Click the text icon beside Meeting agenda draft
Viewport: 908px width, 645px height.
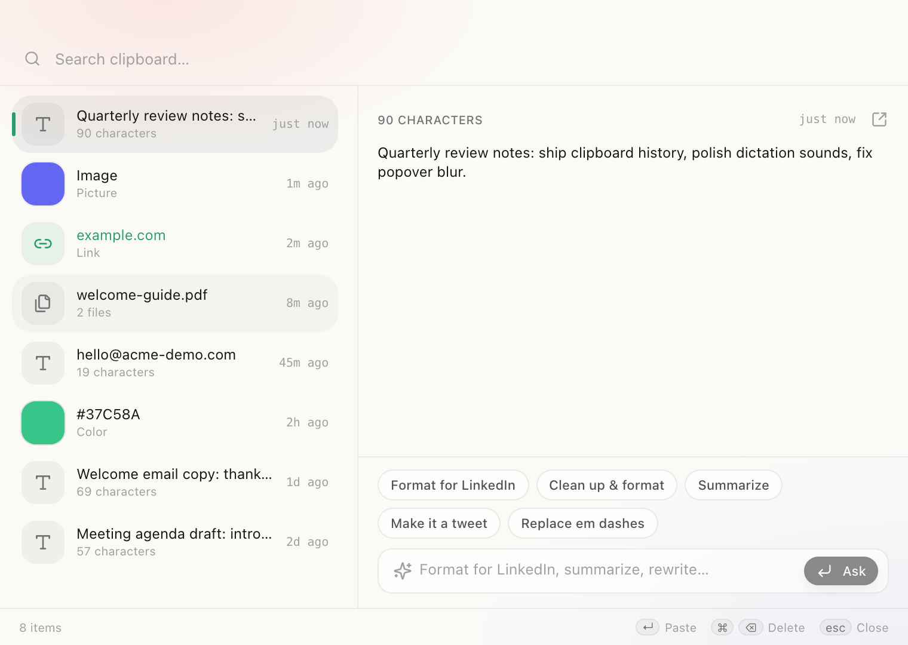(x=43, y=542)
